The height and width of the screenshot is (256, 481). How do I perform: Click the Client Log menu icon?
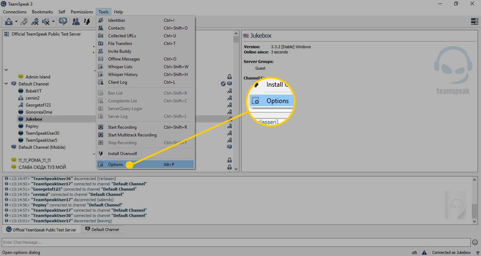101,82
